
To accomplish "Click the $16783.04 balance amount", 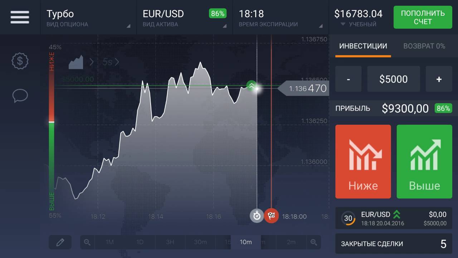I will [x=358, y=14].
